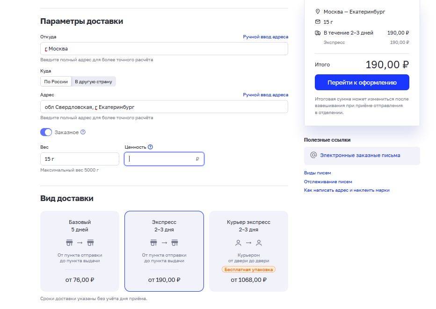The image size is (436, 309).
Task: Click the location pin icon near Москва — Екатеринбург
Action: pos(318,12)
